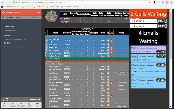Click the Launch icon

point(29,105)
